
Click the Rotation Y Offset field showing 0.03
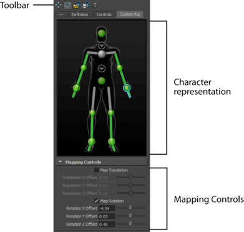[107, 216]
